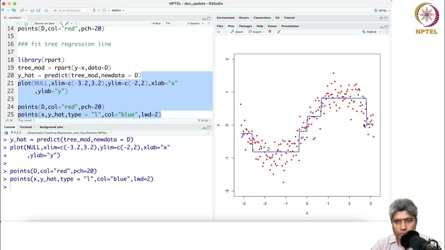This screenshot has width=445, height=250.
Task: Switch to the History tab
Action: pos(244,18)
